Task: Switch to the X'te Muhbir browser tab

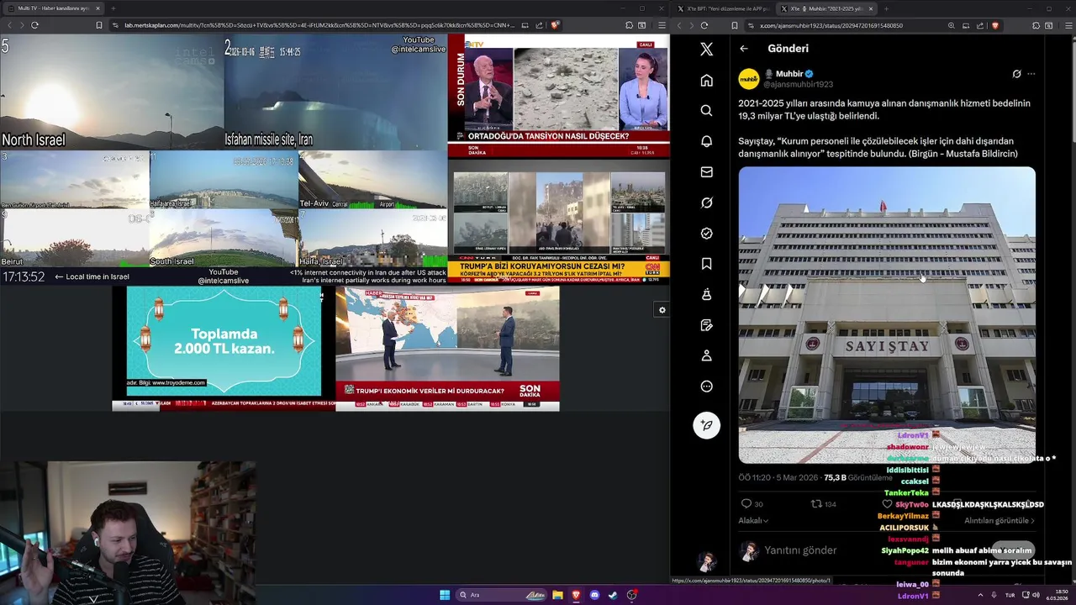Action: point(826,8)
